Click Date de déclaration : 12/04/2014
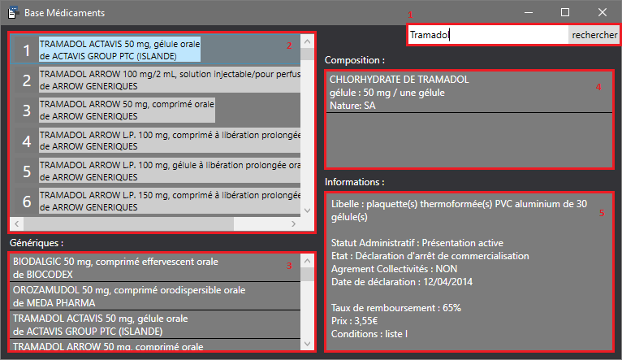This screenshot has height=360, width=622. (402, 282)
